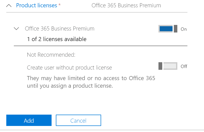204x132 pixels.
Task: Click the red required asterisk near Product licenses
Action: point(59,5)
